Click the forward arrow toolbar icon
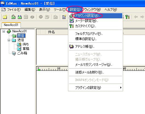Image resolution: width=145 pixels, height=114 pixels. point(142,17)
